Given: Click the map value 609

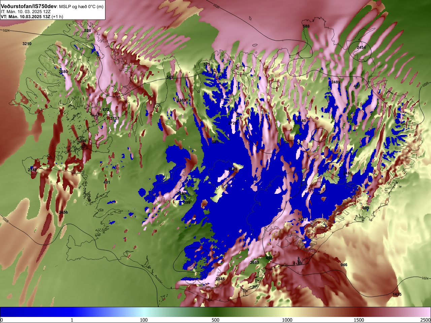Looking at the screenshot, I should [x=366, y=208].
